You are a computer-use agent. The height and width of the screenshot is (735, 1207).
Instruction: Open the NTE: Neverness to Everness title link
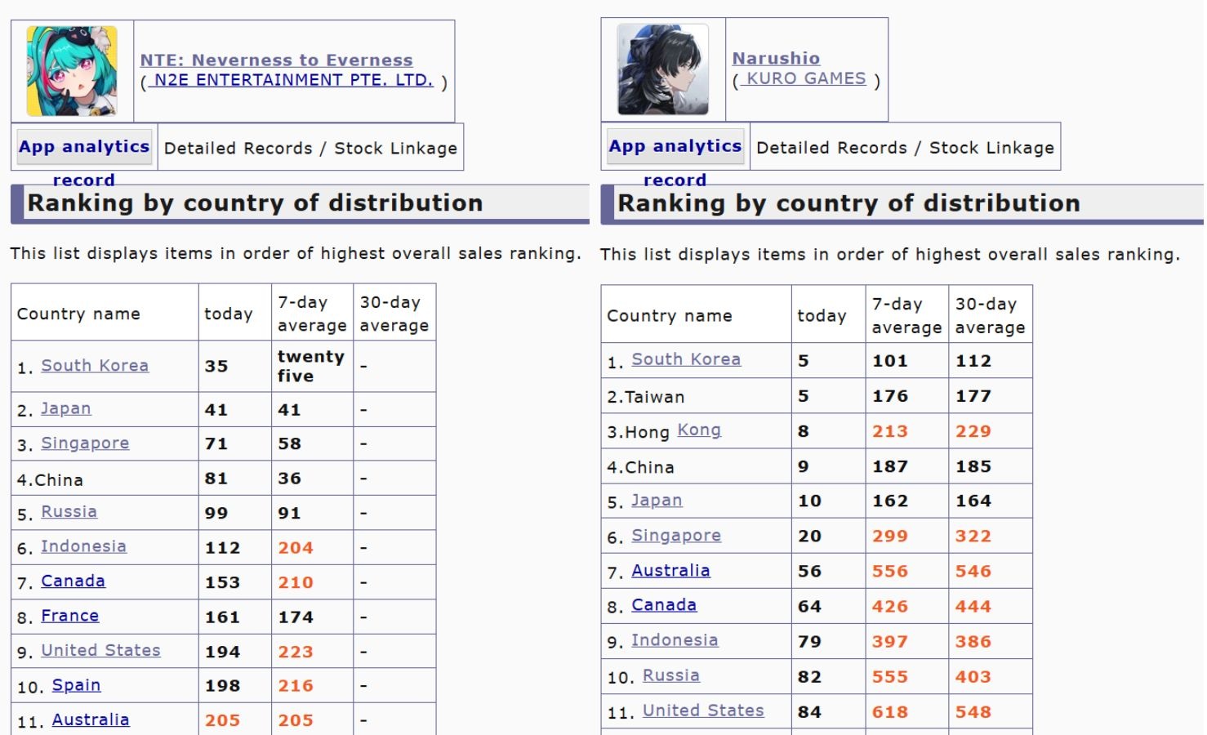[276, 60]
